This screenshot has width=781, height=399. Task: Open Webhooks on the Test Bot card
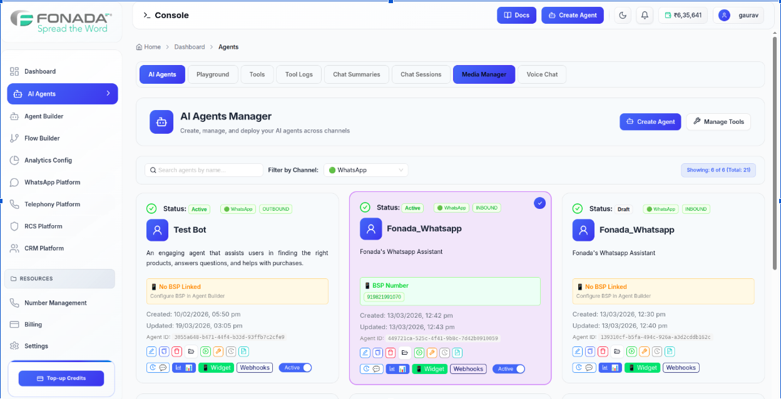point(255,368)
